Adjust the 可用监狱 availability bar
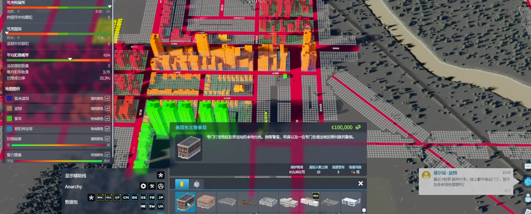Image resolution: width=531 pixels, height=214 pixels. [x=58, y=34]
